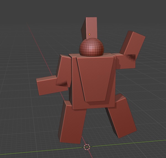This screenshot has height=158, width=166.
Task: Click the 3D cursor at the robot's feet
Action: click(87, 147)
